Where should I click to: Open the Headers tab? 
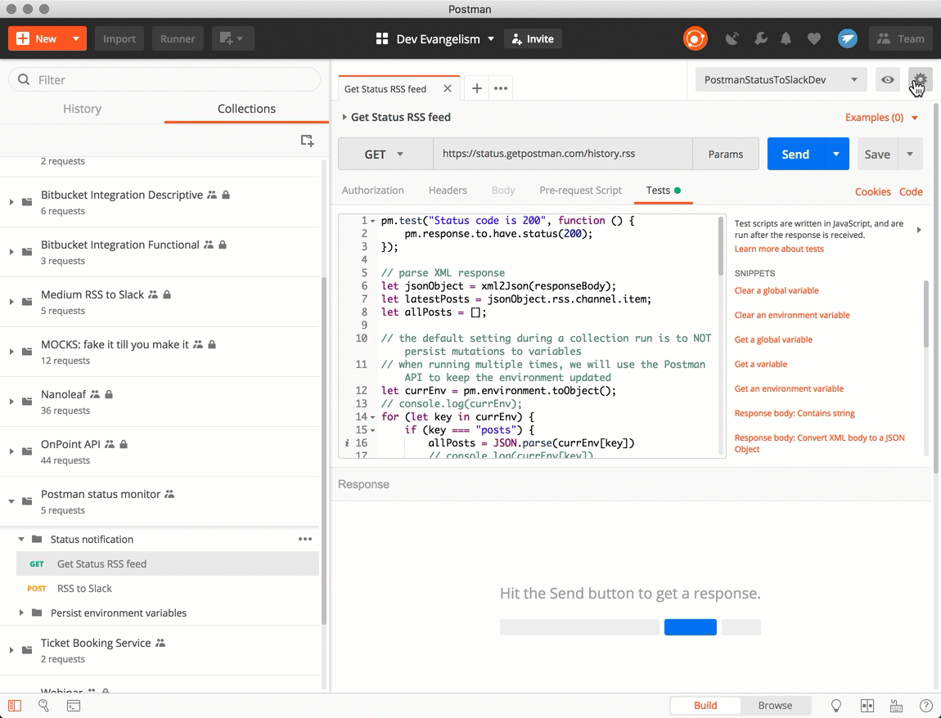click(x=448, y=191)
